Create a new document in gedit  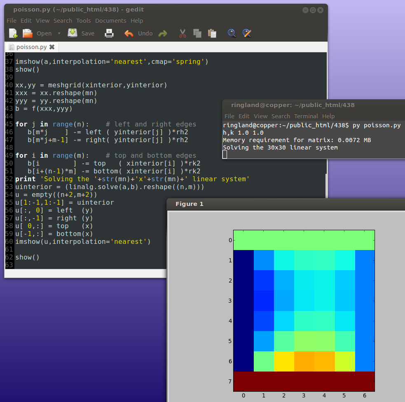click(x=13, y=33)
